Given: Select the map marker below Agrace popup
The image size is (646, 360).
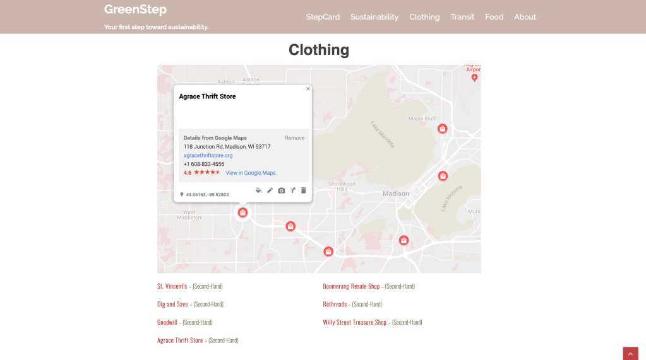Looking at the screenshot, I should coord(242,213).
